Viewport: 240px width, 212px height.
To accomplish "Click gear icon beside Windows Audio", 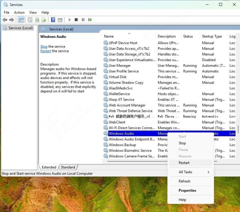I will coord(106,133).
